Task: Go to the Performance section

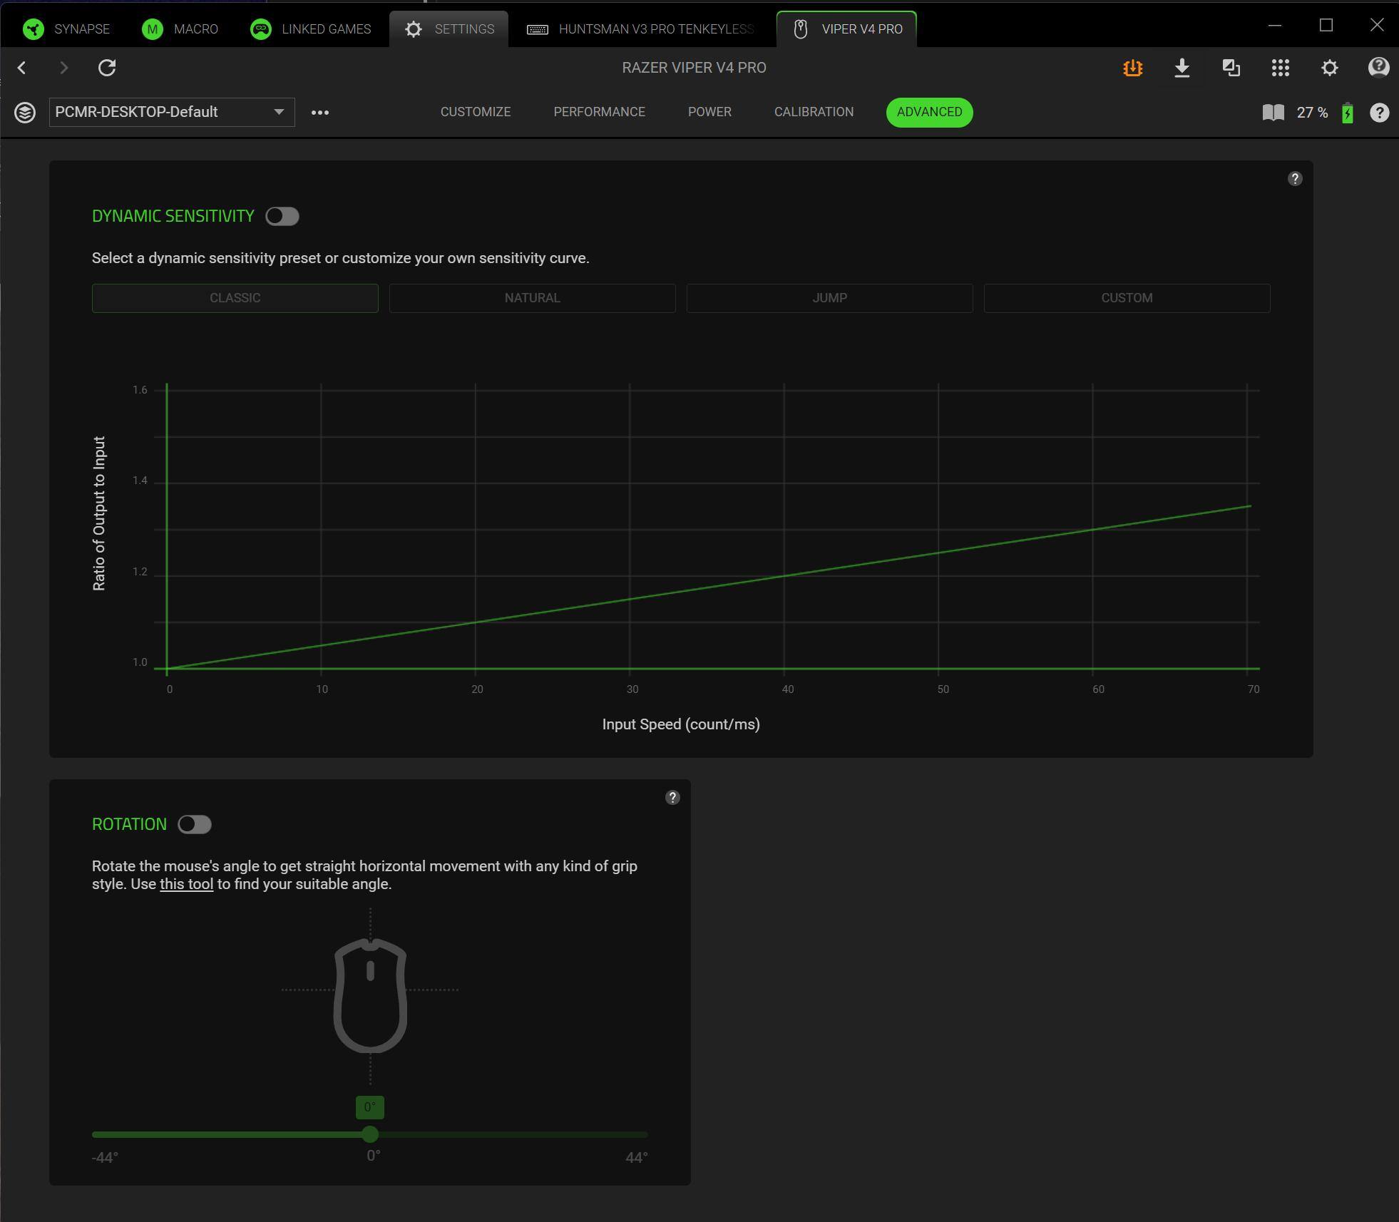Action: pos(600,112)
